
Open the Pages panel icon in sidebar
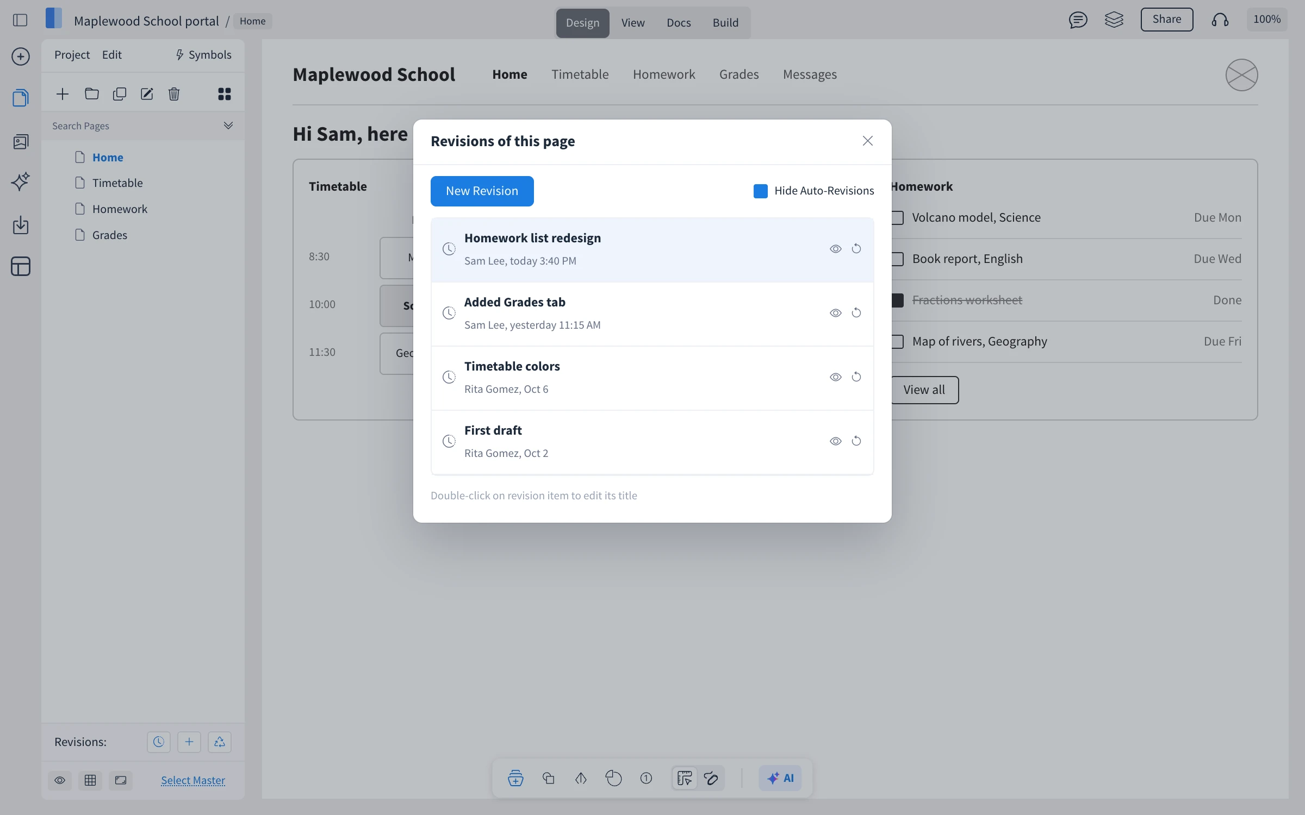coord(21,98)
